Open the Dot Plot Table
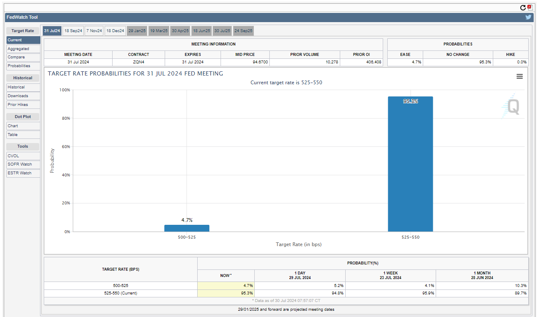The height and width of the screenshot is (317, 537). click(23, 135)
